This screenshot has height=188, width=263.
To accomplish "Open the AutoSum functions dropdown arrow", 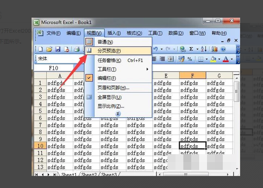I will [197, 49].
